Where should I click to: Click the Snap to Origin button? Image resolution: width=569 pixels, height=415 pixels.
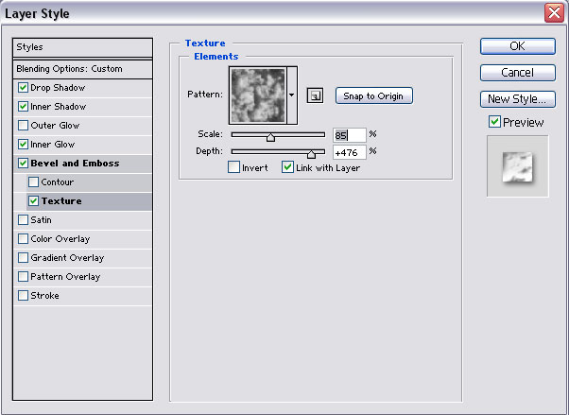click(374, 95)
